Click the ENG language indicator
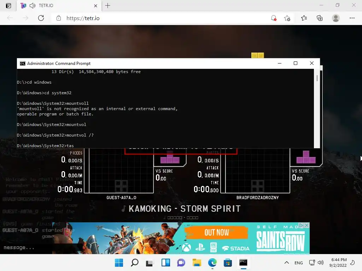 point(298,263)
